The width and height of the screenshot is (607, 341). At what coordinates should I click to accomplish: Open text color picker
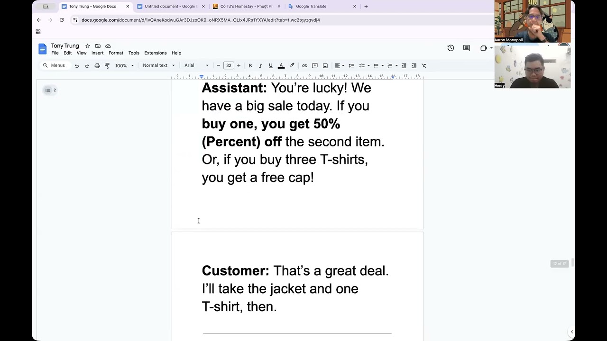coord(281,66)
